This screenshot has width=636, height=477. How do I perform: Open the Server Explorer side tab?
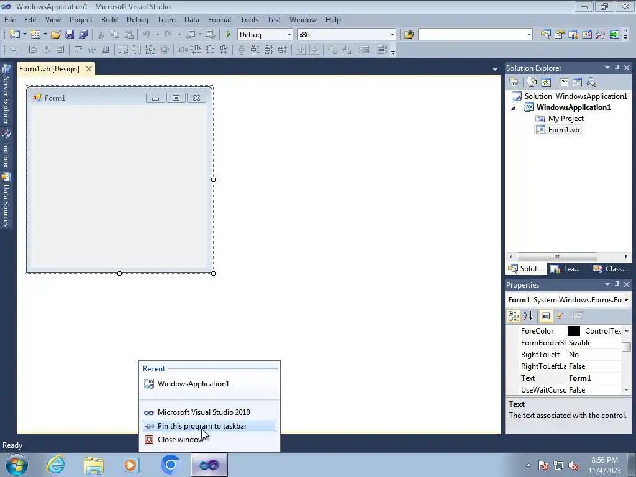click(x=6, y=95)
